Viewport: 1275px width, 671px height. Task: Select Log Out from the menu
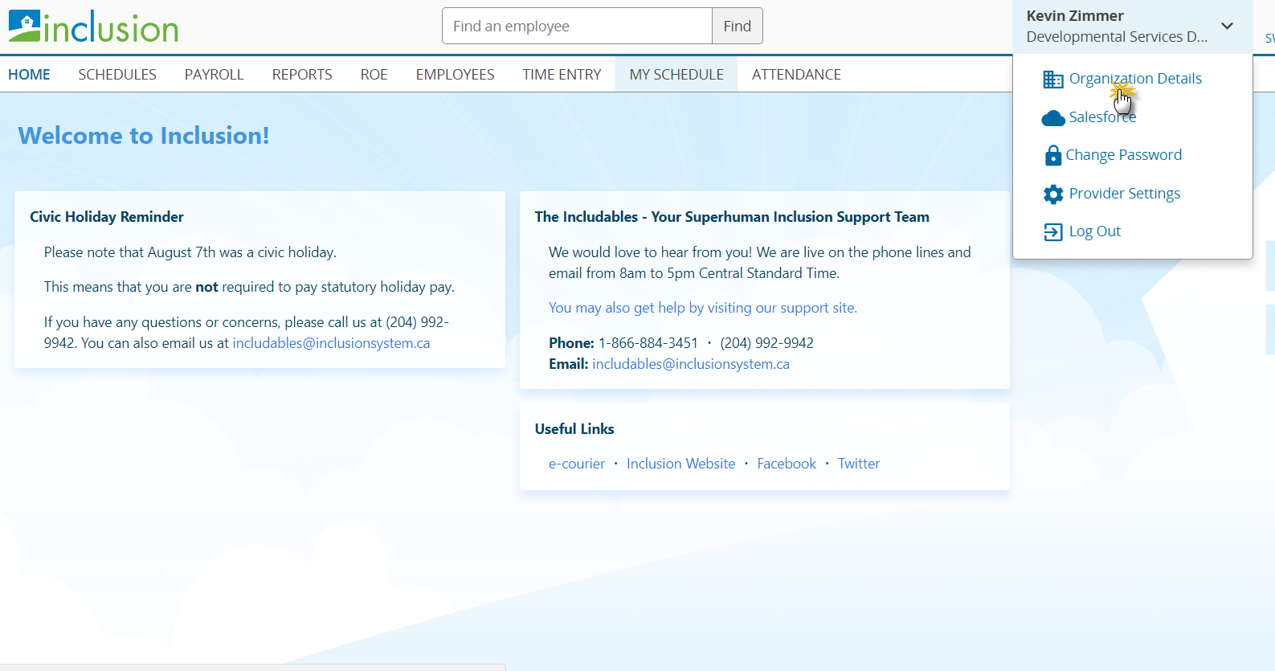coord(1095,231)
